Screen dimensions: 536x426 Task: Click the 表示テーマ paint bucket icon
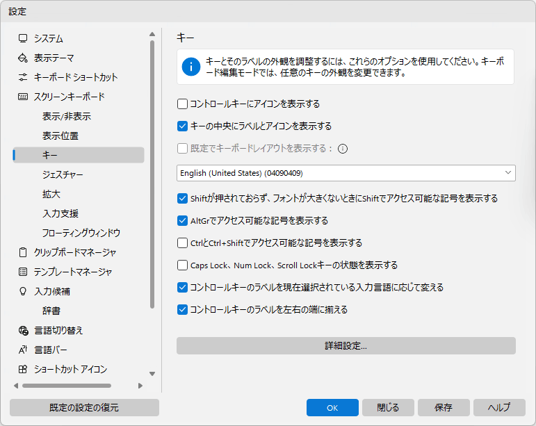pyautogui.click(x=23, y=58)
